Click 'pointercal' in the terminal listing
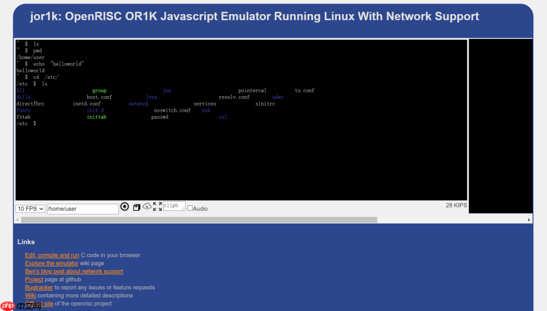 (x=252, y=91)
